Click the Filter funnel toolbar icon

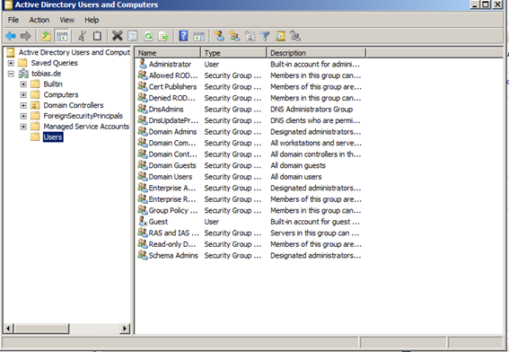[x=265, y=36]
